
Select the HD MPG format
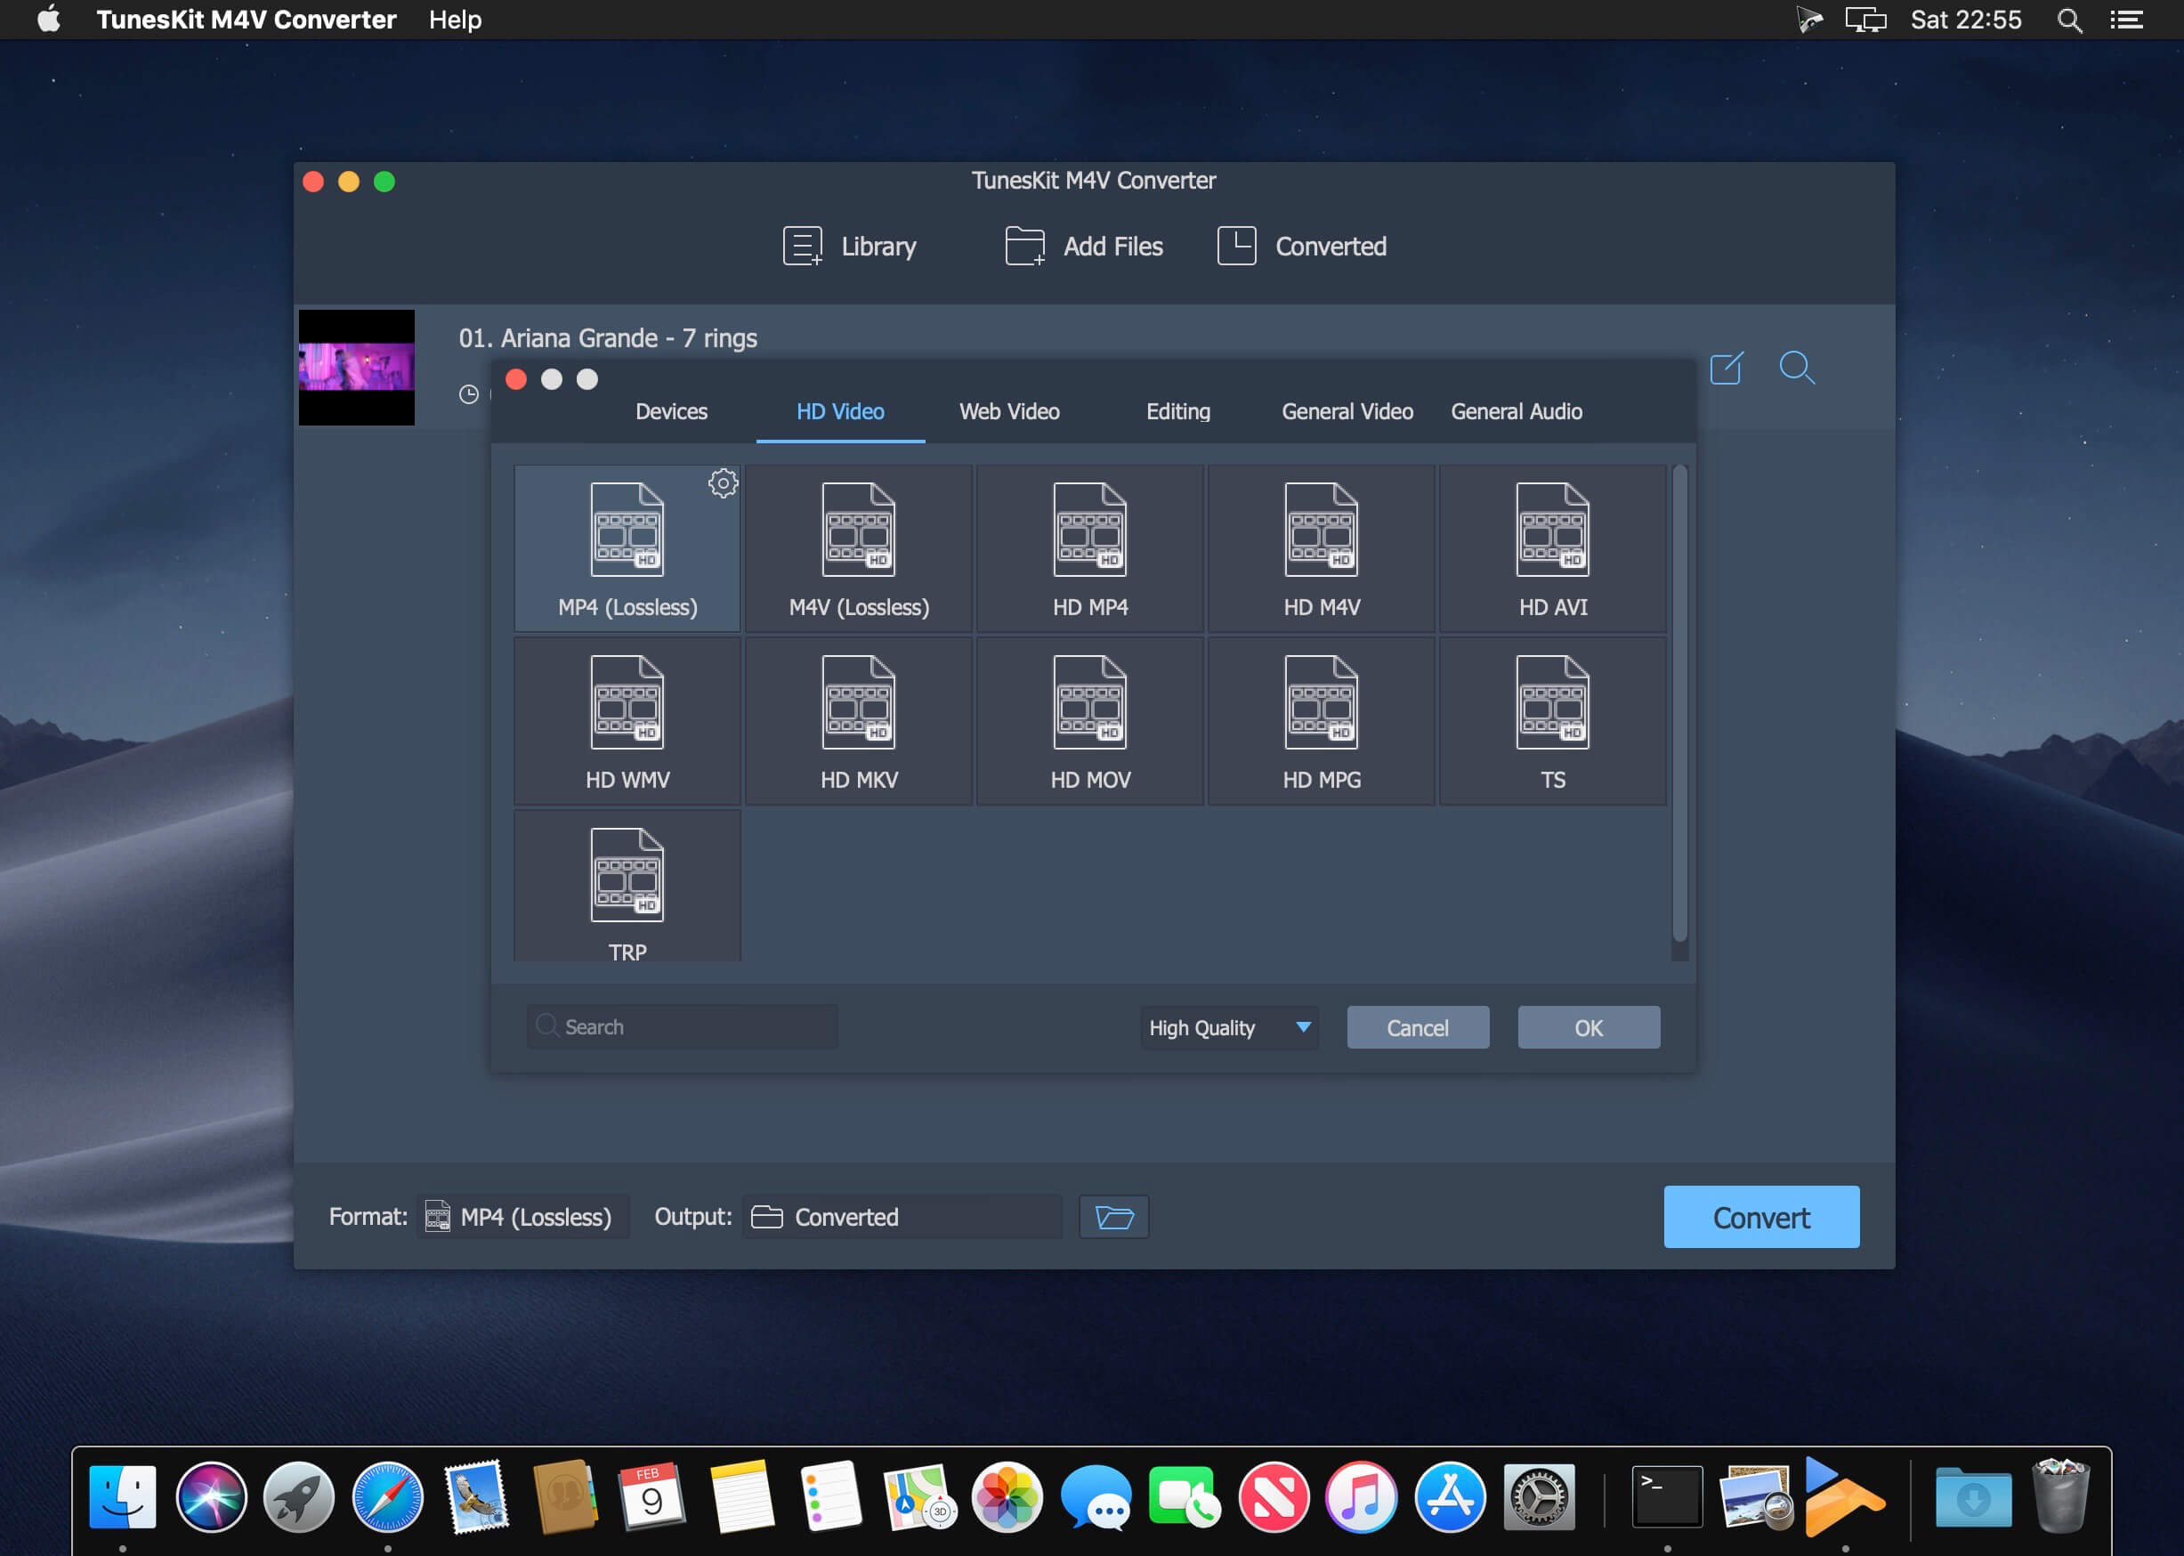(1322, 720)
